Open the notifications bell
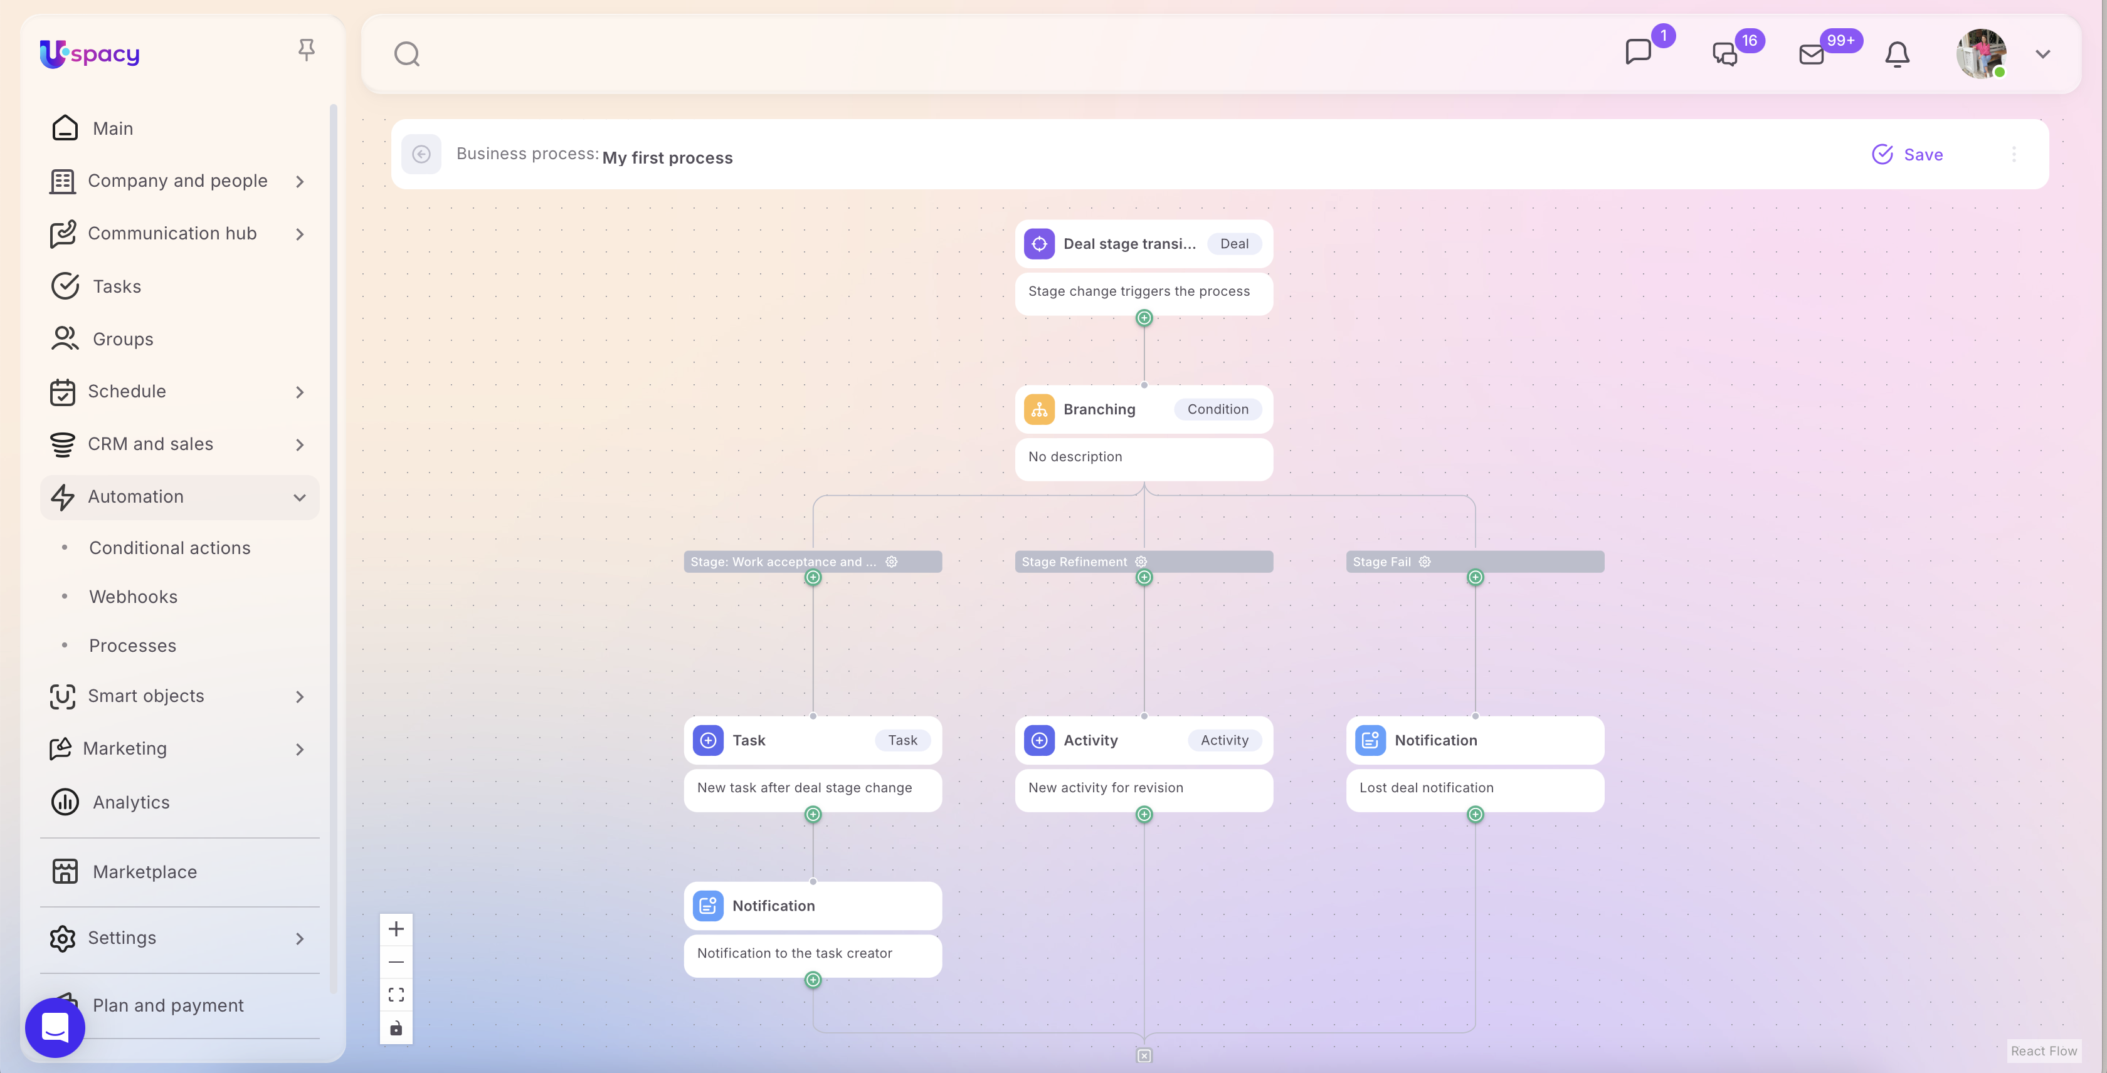The image size is (2107, 1073). 1897,55
